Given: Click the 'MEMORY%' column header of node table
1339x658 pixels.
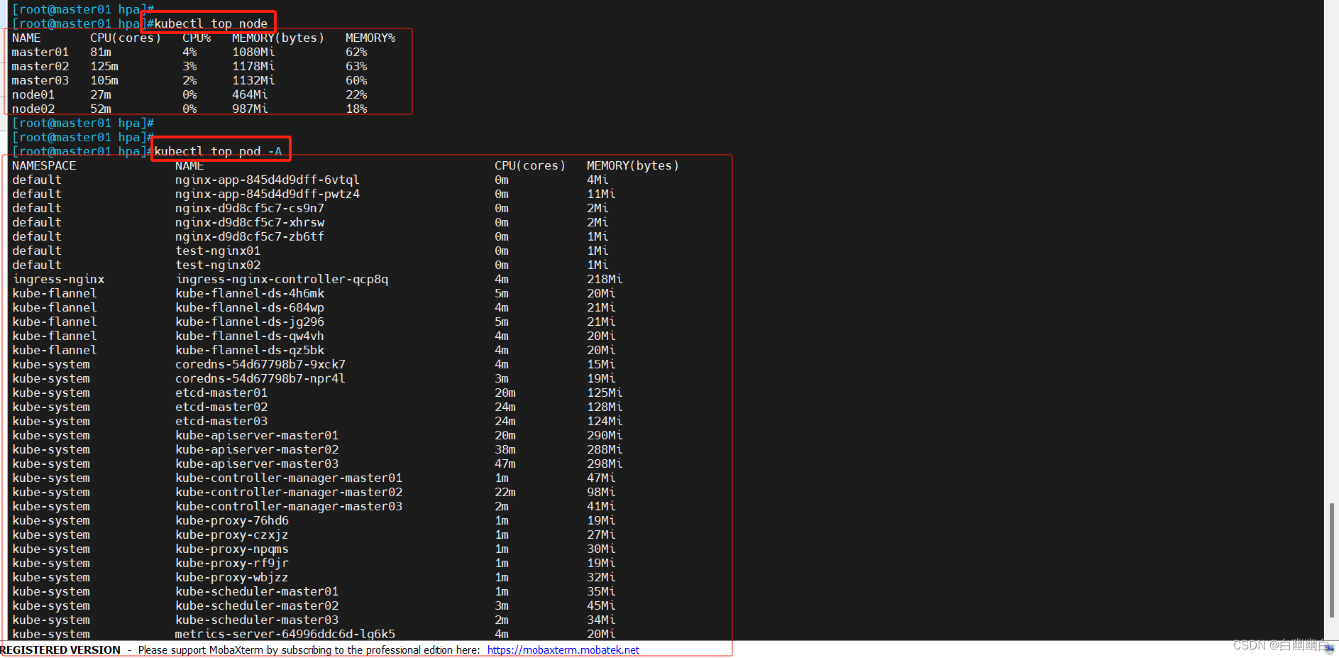Looking at the screenshot, I should click(370, 38).
